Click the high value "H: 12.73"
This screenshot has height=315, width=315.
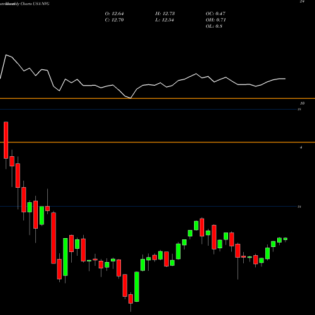point(165,14)
